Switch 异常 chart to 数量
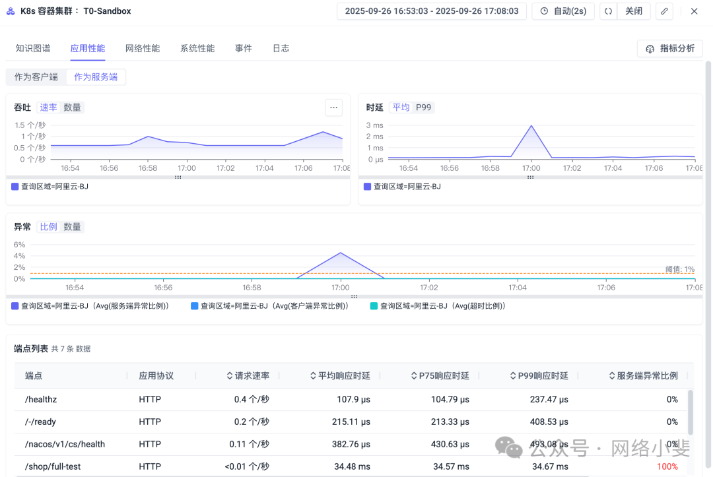713x477 pixels. click(x=72, y=227)
